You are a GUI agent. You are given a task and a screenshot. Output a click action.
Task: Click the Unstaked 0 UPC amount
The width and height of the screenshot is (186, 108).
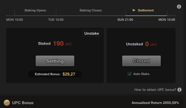[x=141, y=44]
